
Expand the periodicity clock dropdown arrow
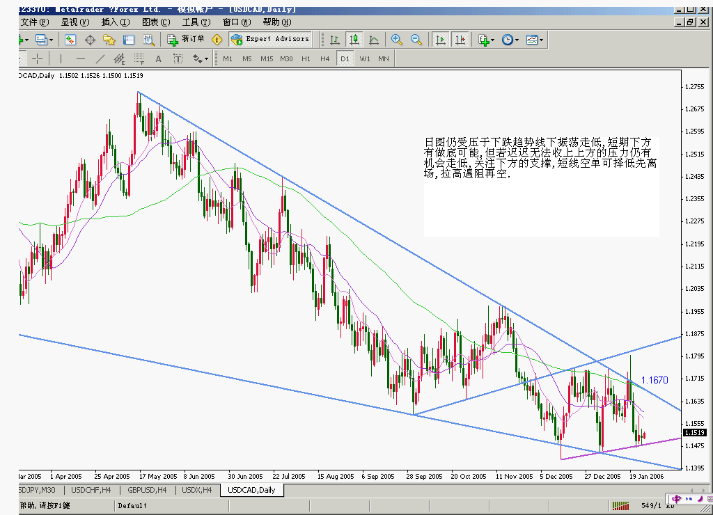click(x=517, y=40)
